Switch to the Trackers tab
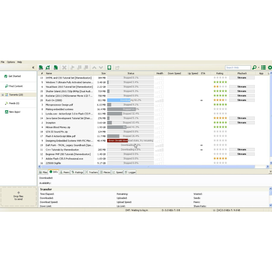 [91, 172]
